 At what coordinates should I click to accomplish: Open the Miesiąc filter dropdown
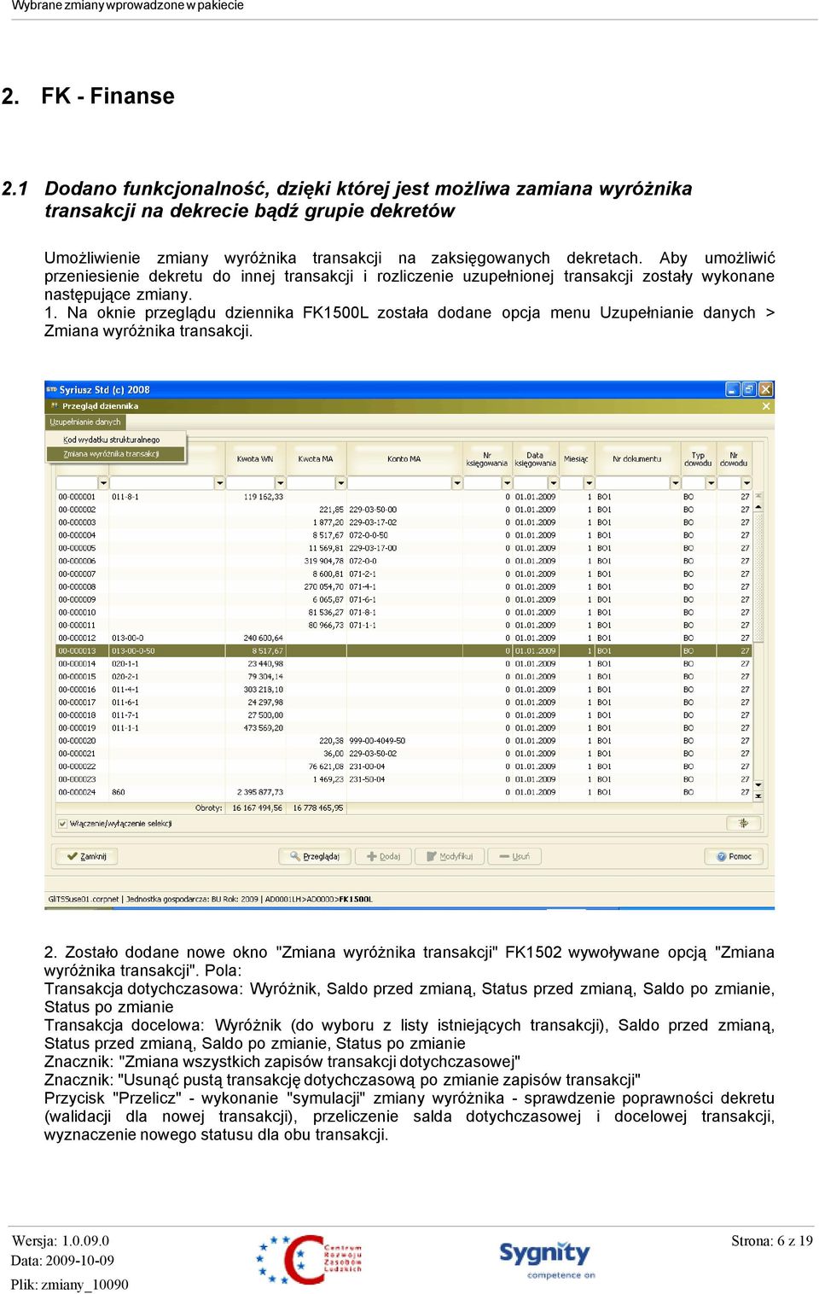(589, 483)
